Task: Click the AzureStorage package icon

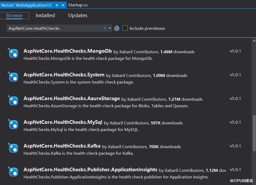Action: pos(13,100)
